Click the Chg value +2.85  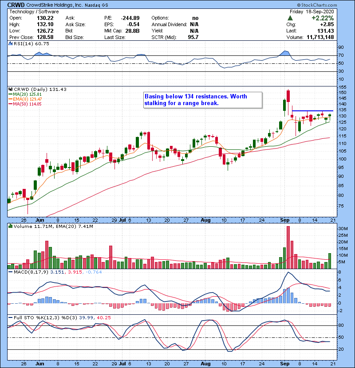[327, 24]
